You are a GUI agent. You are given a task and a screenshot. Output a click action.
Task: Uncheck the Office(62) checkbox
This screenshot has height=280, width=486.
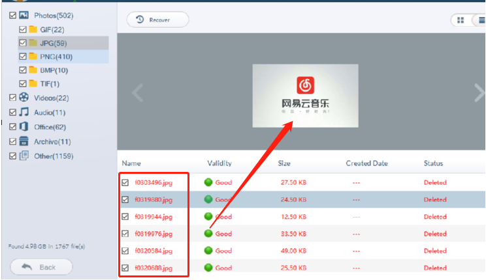[x=12, y=127]
